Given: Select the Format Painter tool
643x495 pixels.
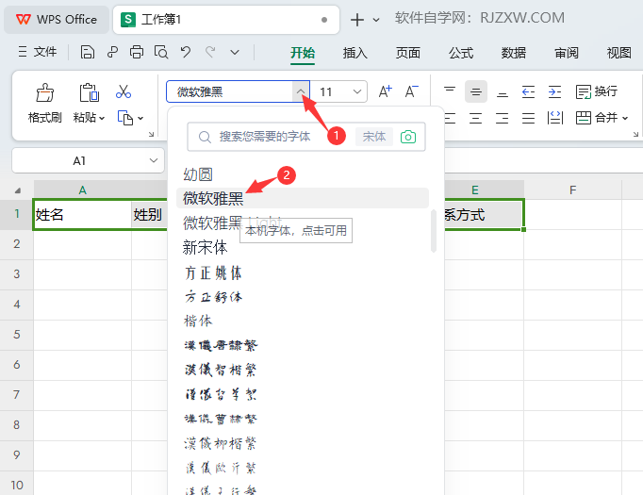Looking at the screenshot, I should pyautogui.click(x=44, y=103).
